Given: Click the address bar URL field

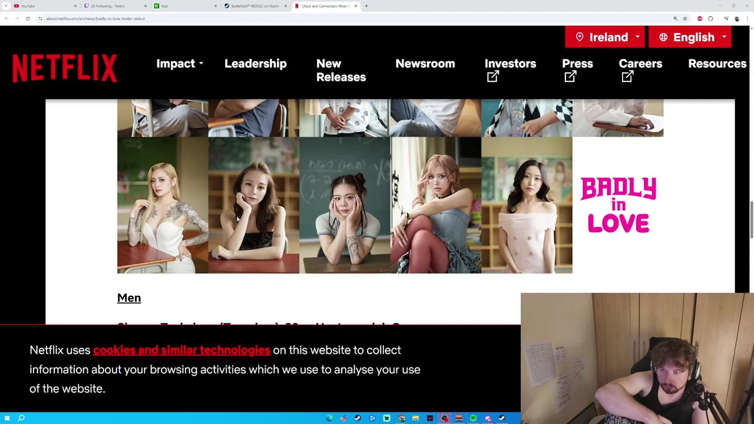Looking at the screenshot, I should (x=353, y=18).
